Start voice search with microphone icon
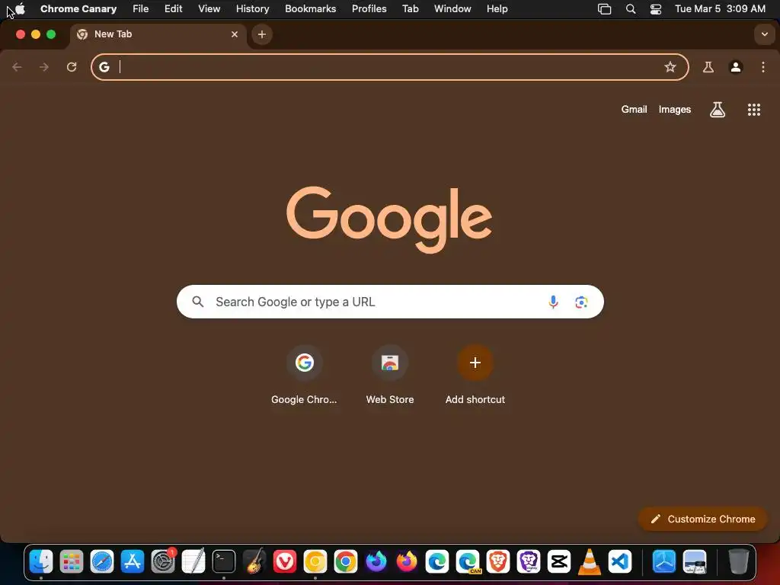 coord(553,302)
